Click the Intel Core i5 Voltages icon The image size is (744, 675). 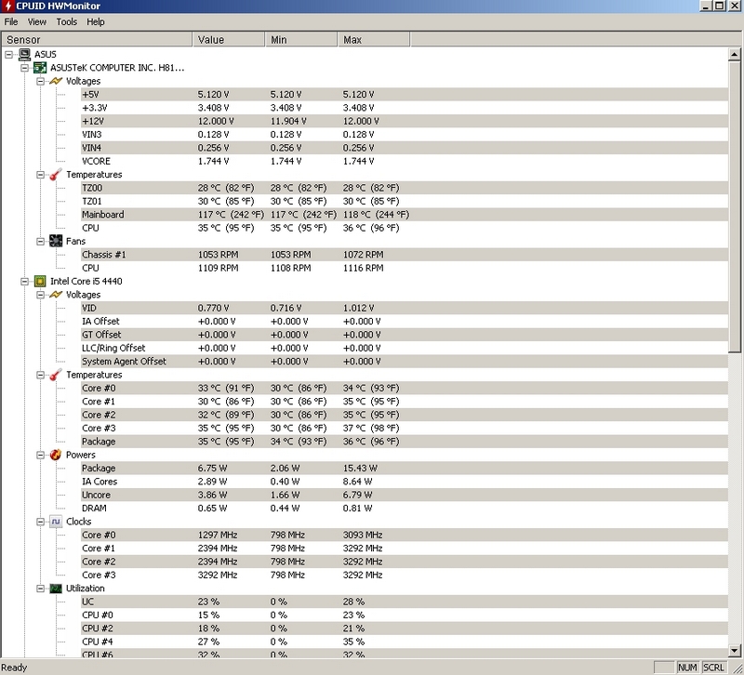(x=56, y=295)
